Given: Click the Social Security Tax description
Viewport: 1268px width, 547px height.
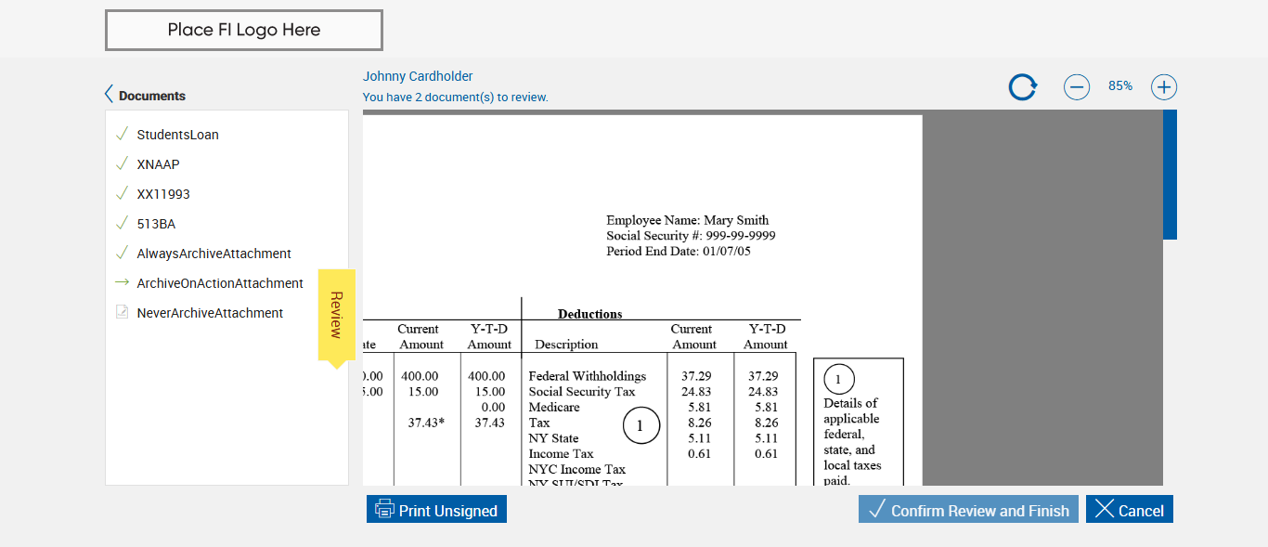Looking at the screenshot, I should point(582,392).
